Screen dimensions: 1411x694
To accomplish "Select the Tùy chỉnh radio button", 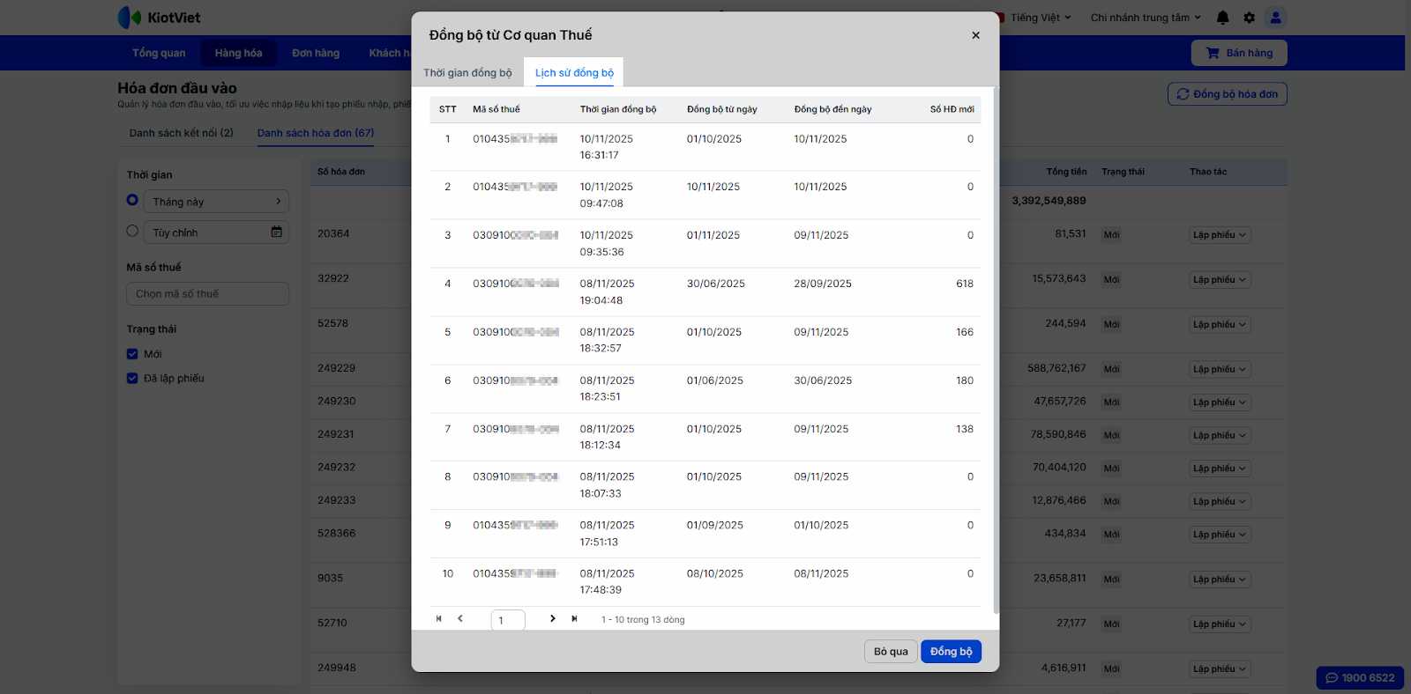I will click(132, 231).
